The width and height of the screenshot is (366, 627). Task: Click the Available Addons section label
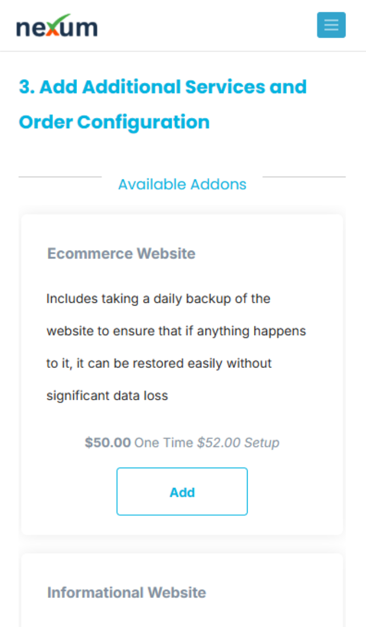(182, 184)
